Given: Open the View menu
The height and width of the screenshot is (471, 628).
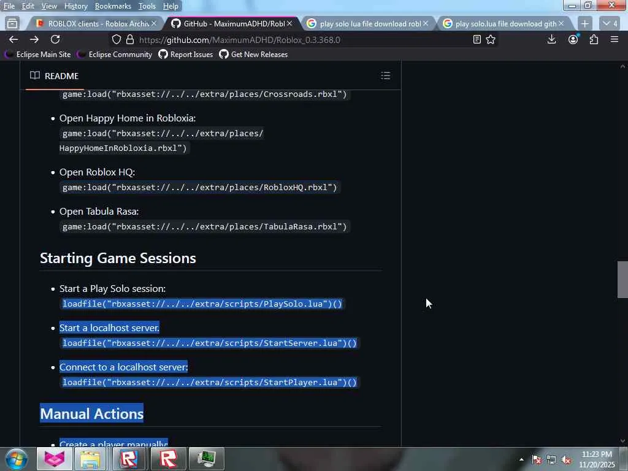Looking at the screenshot, I should [x=49, y=6].
